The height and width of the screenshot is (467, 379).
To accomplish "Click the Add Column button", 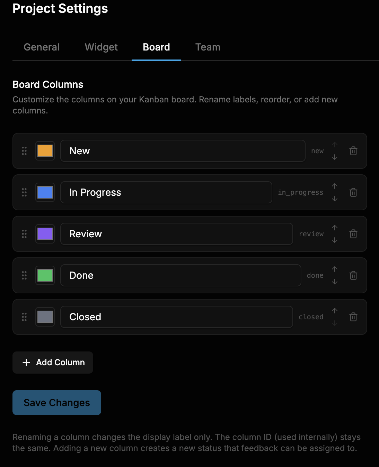I will pos(53,362).
